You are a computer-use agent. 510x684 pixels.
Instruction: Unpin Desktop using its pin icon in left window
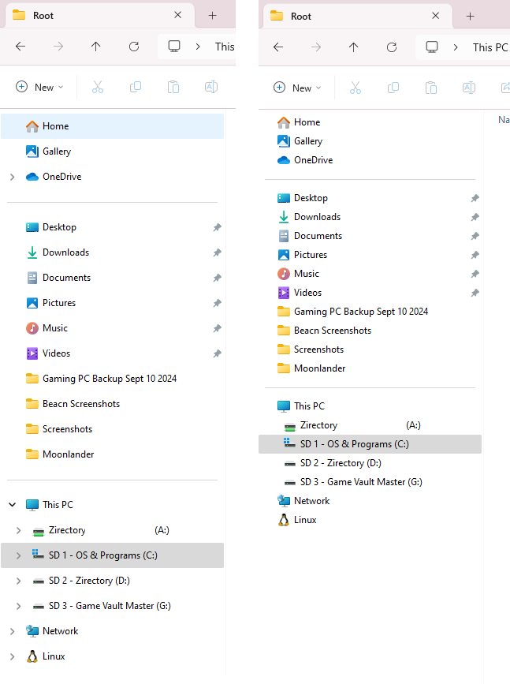click(x=217, y=227)
